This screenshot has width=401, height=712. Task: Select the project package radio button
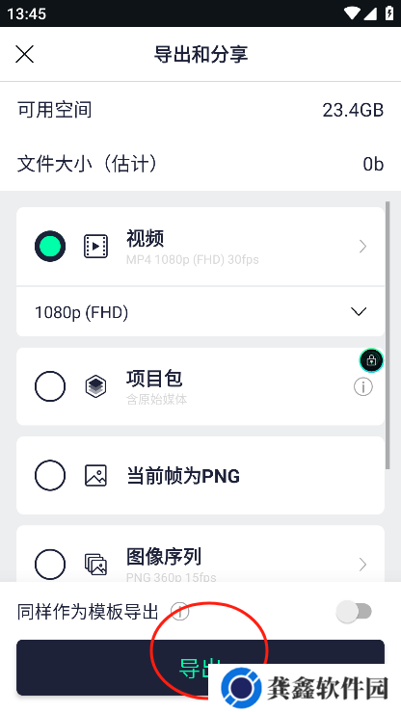(50, 386)
